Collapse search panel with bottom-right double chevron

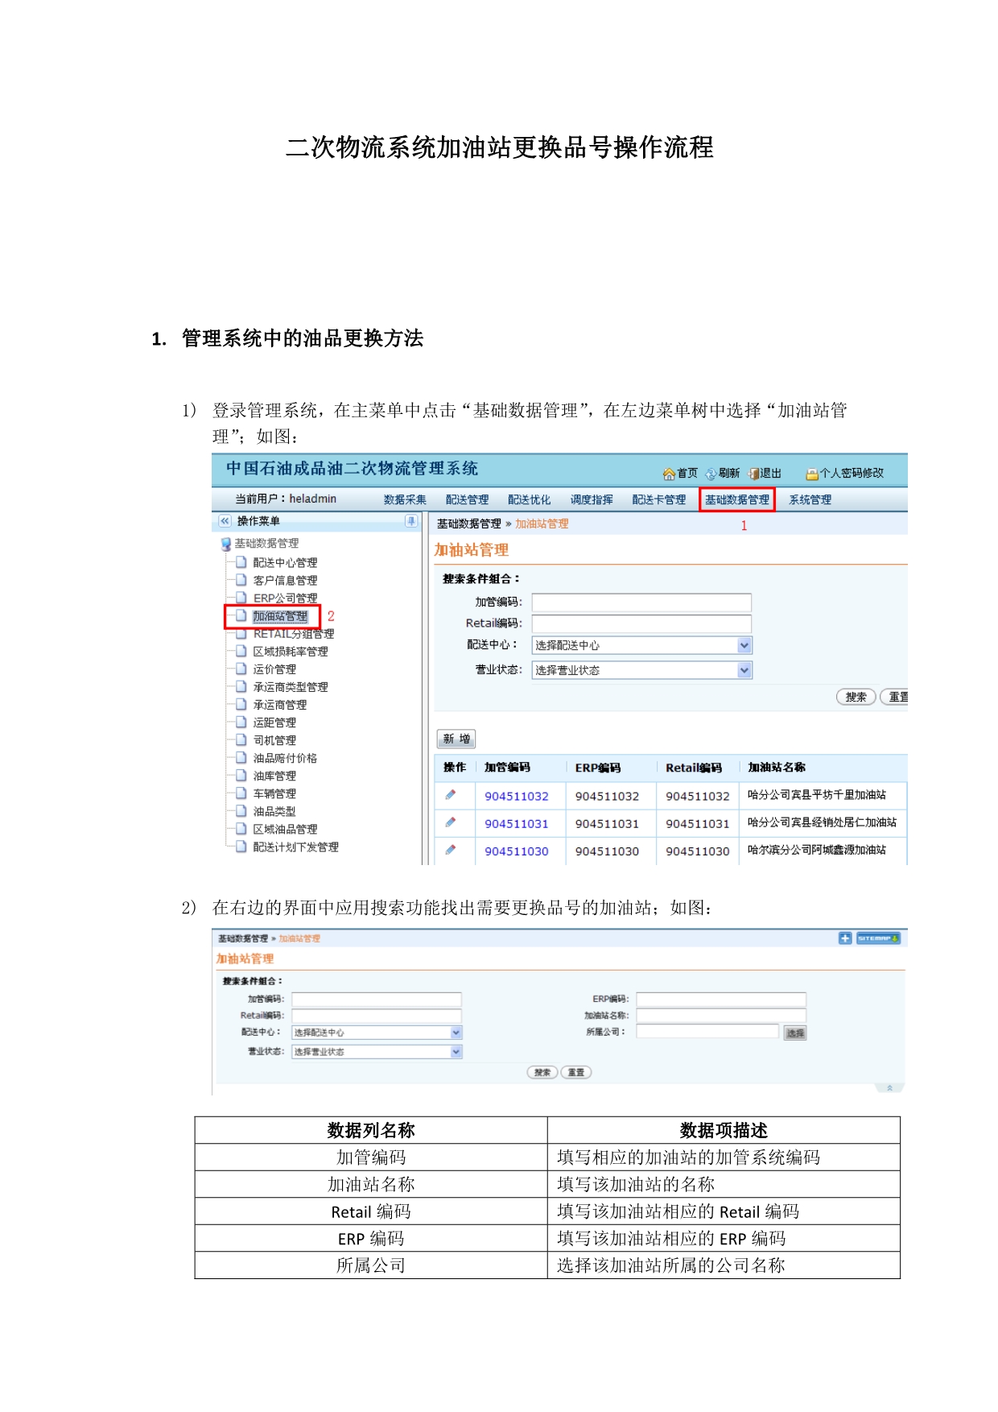pos(889,1087)
